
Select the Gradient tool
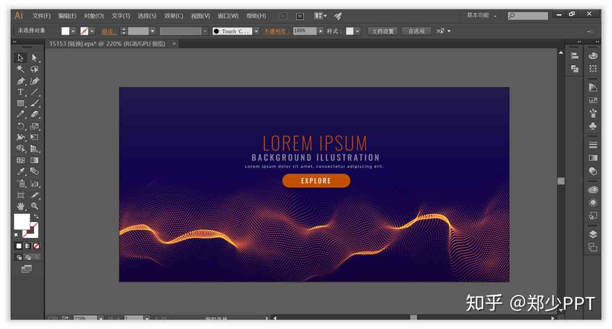coord(35,160)
